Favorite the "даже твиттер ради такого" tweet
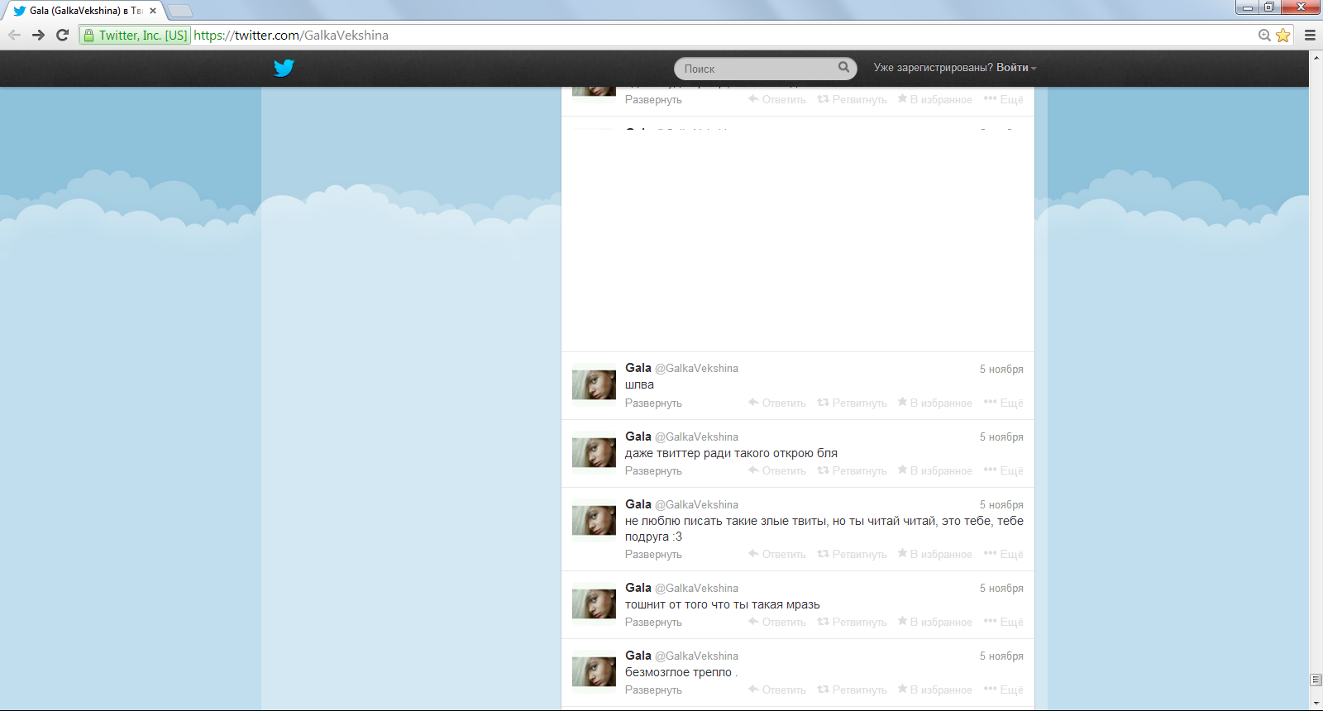This screenshot has height=711, width=1323. [x=935, y=470]
